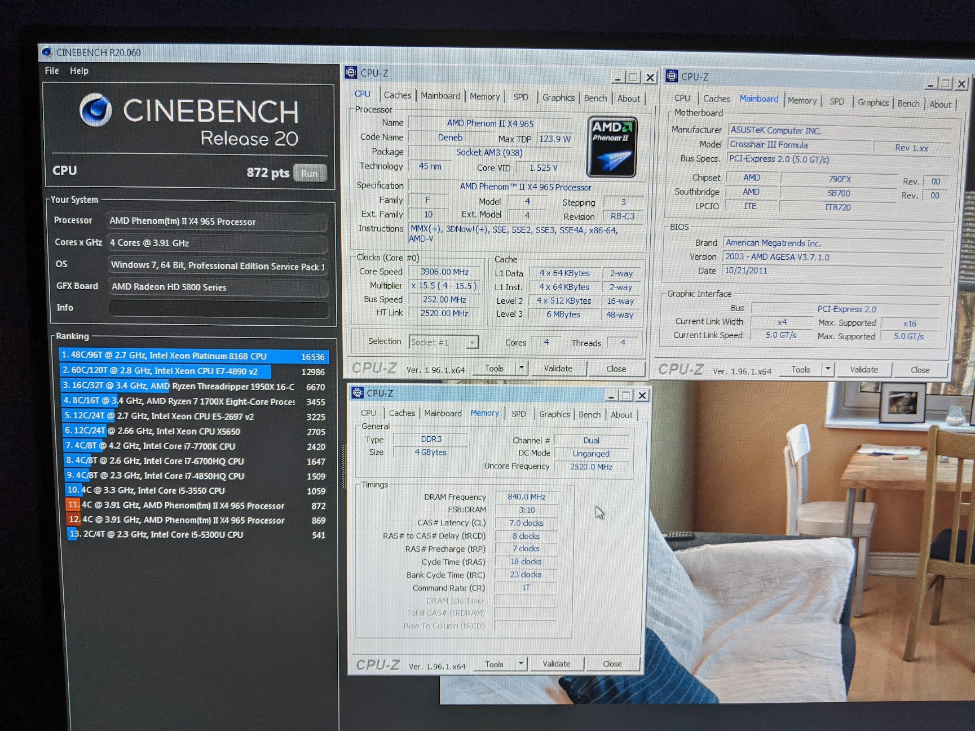
Task: Click the Cinebench logo sphere icon
Action: [x=95, y=110]
